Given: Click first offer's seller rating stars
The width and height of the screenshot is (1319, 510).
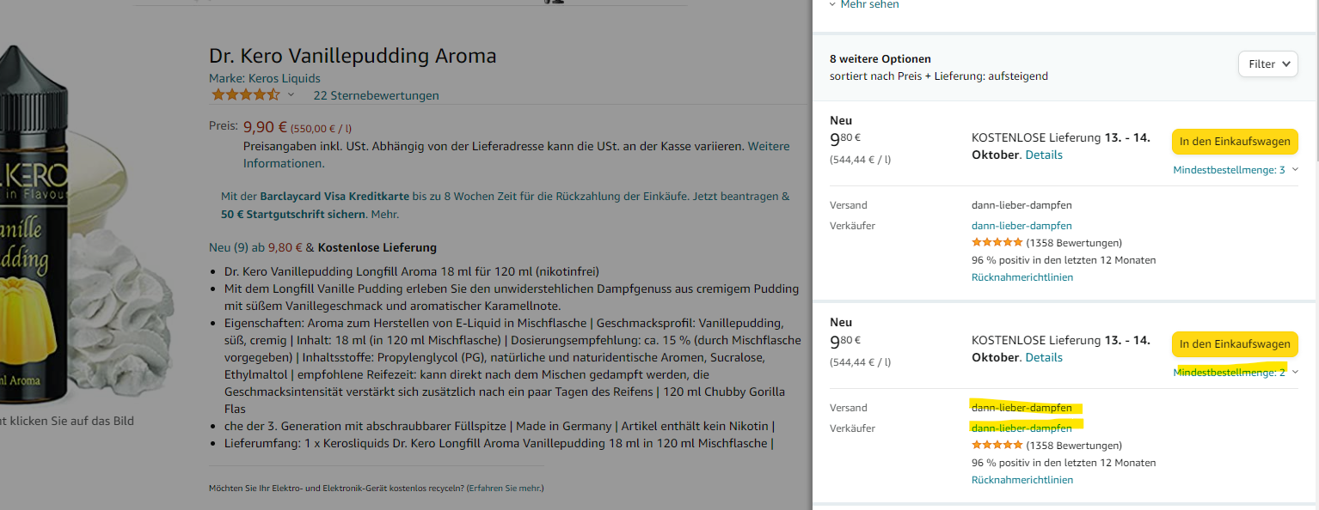Looking at the screenshot, I should [x=997, y=243].
